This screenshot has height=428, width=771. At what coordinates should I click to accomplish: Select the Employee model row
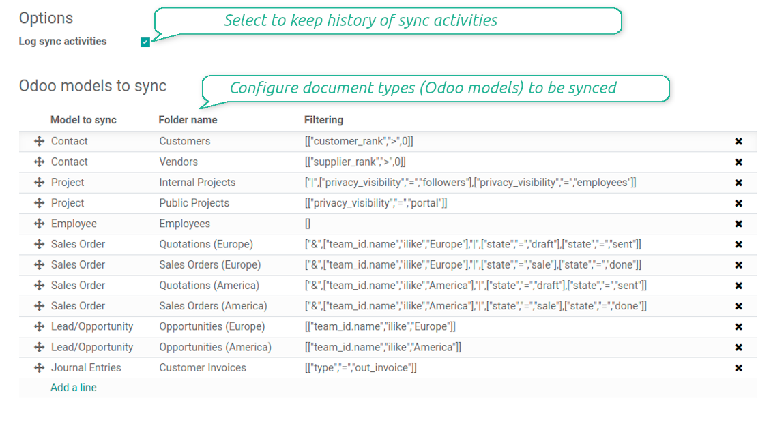tap(74, 223)
